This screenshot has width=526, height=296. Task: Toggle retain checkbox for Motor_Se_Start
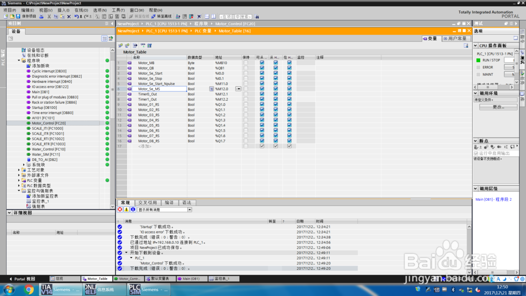tap(246, 73)
